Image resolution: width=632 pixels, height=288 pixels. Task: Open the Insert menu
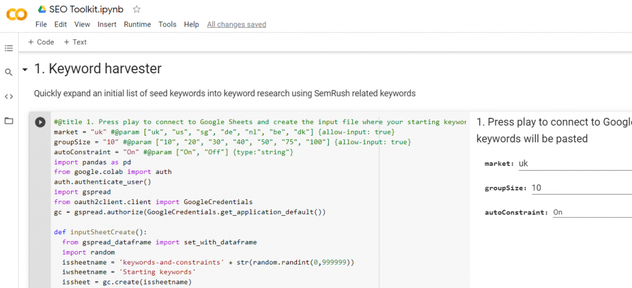click(107, 25)
